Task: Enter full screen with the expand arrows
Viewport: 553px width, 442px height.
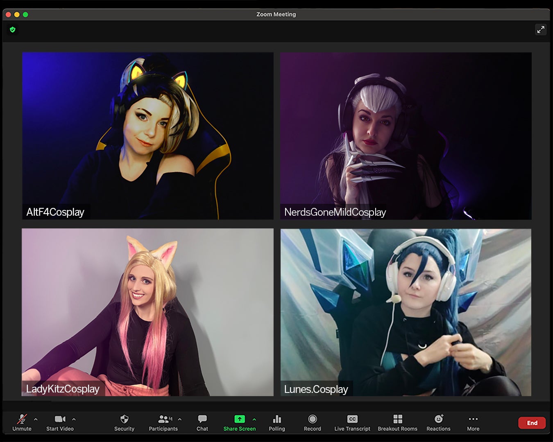Action: pos(541,29)
